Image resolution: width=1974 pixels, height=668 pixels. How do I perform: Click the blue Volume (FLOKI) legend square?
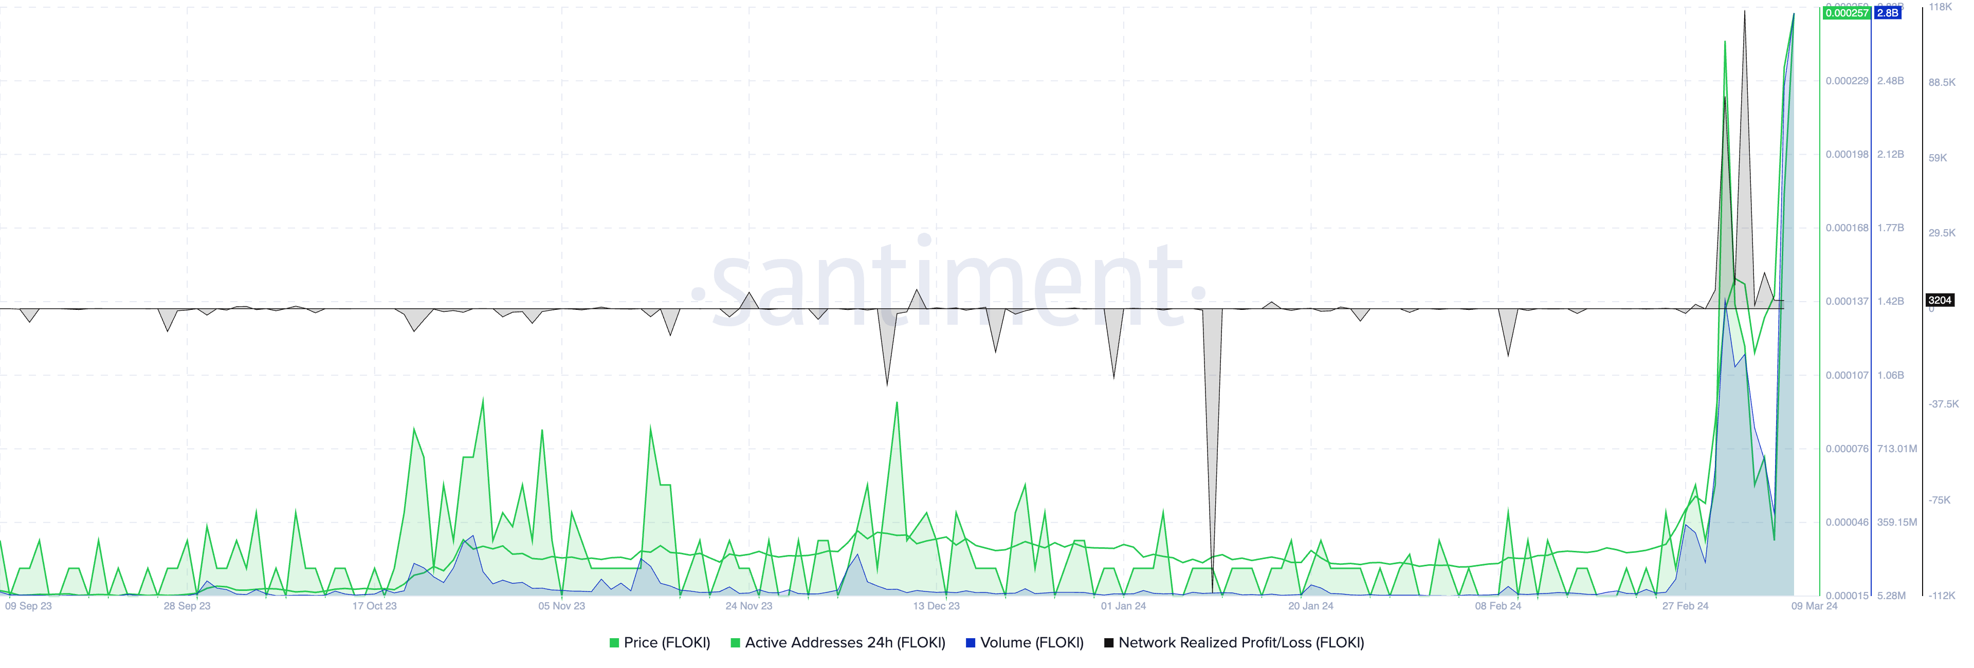[x=970, y=643]
